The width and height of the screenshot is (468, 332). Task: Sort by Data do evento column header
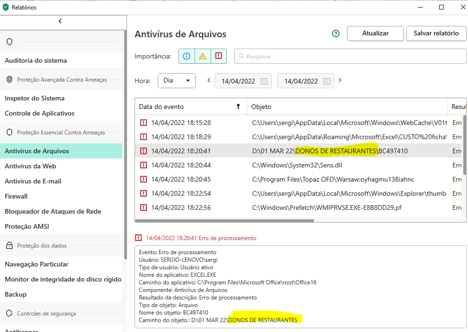tap(189, 107)
